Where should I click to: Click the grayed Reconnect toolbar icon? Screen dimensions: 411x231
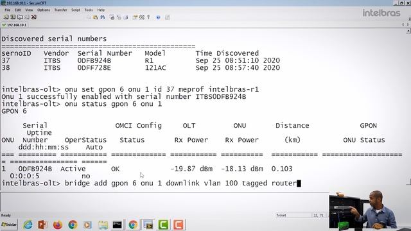pyautogui.click(x=27, y=17)
